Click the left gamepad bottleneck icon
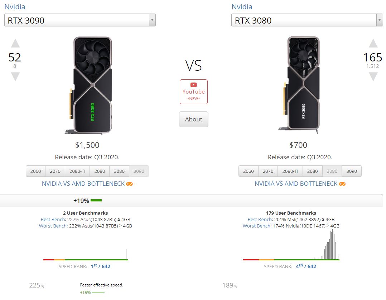Image resolution: width=386 pixels, height=300 pixels. pyautogui.click(x=130, y=184)
